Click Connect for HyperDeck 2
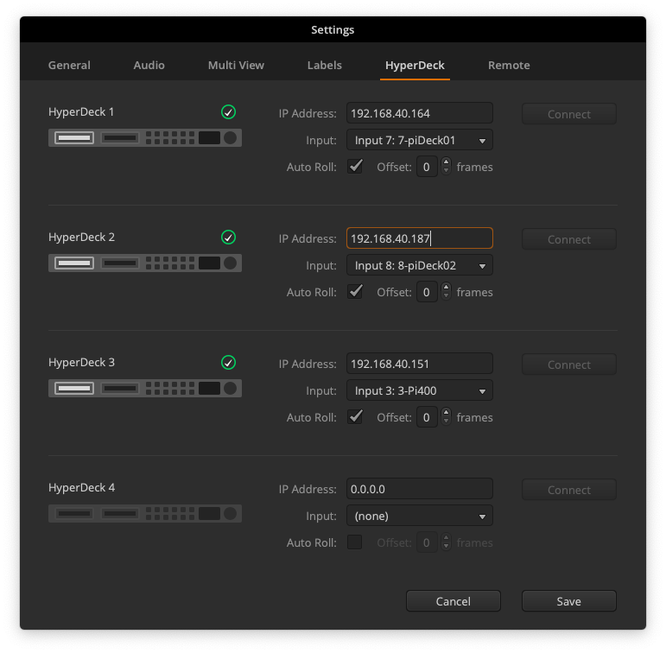The height and width of the screenshot is (653, 666). point(569,239)
